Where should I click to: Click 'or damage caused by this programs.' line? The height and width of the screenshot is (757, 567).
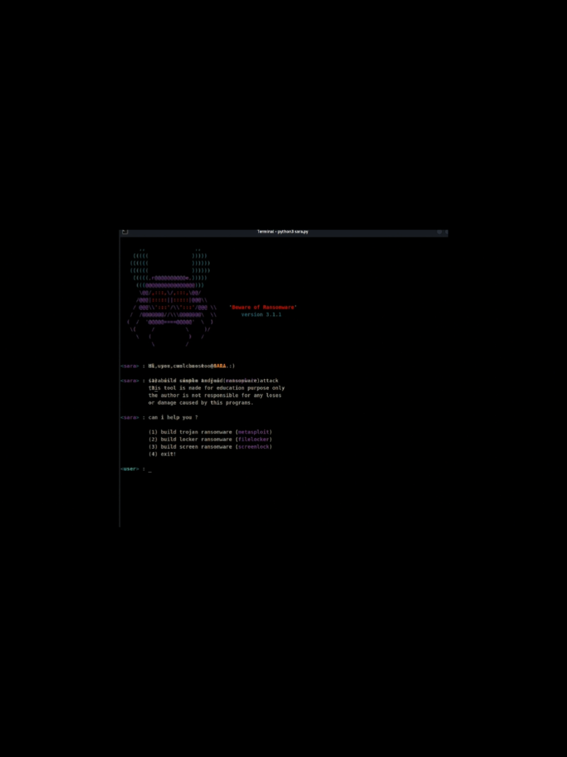[201, 403]
